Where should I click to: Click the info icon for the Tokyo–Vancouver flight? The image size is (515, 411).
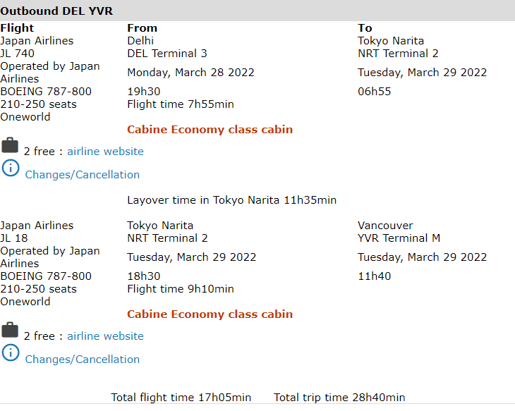[10, 352]
